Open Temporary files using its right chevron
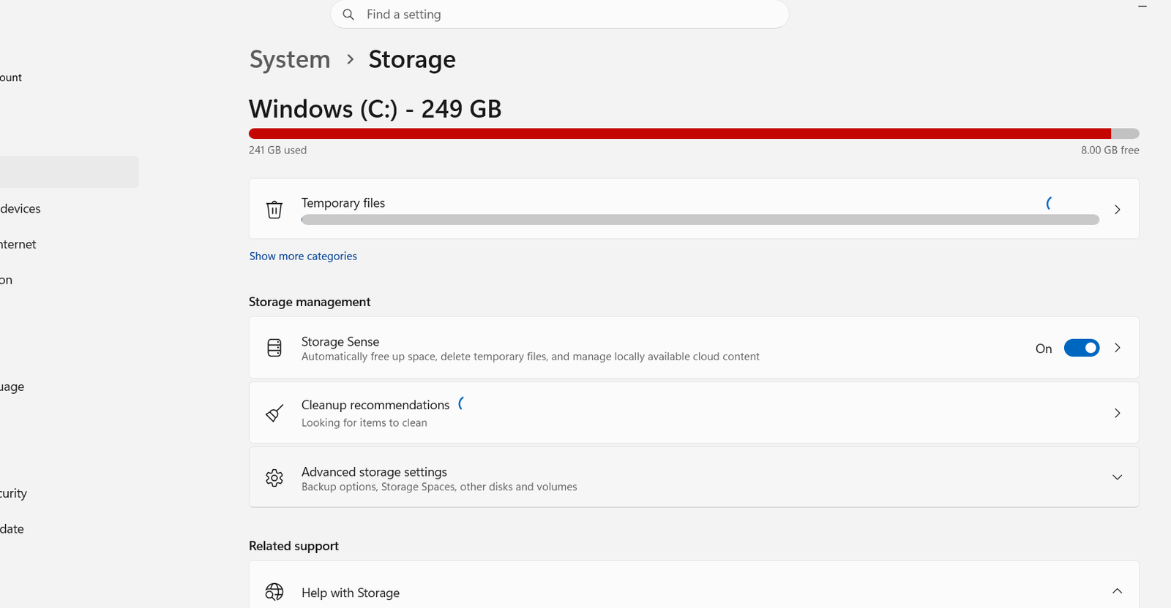The width and height of the screenshot is (1171, 608). pyautogui.click(x=1117, y=210)
